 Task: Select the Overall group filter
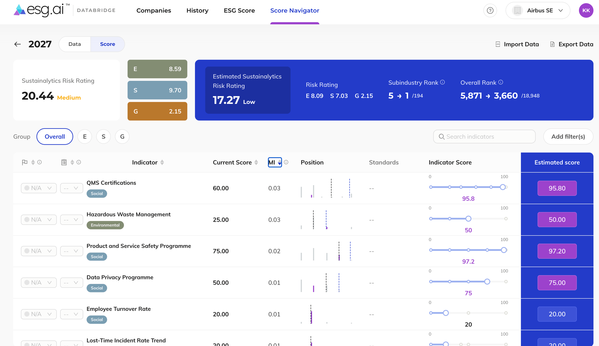click(55, 137)
